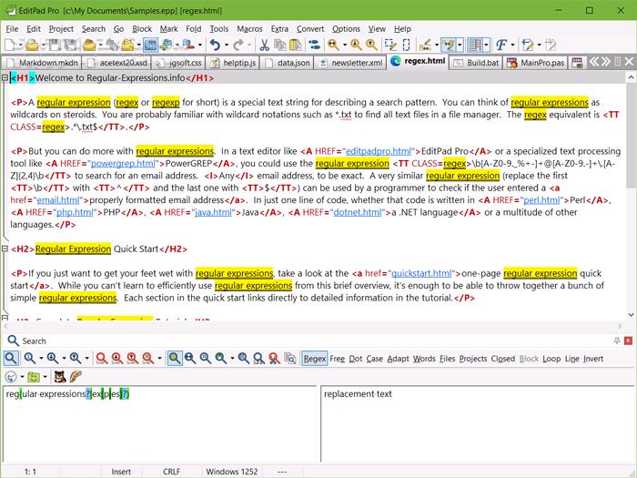Click the New file icon in toolbar

click(x=10, y=45)
